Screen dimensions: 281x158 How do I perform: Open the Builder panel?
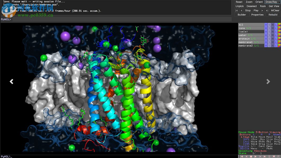coord(242,15)
